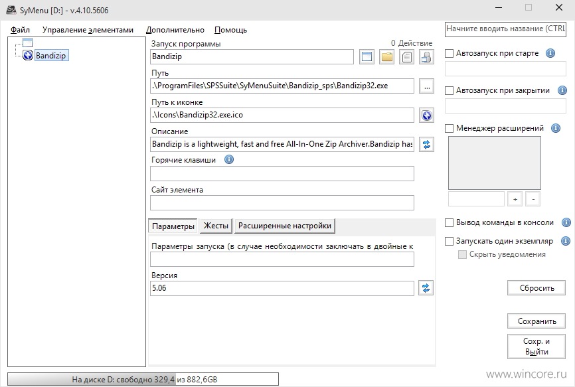Click the plus button under extensions list

click(x=515, y=199)
